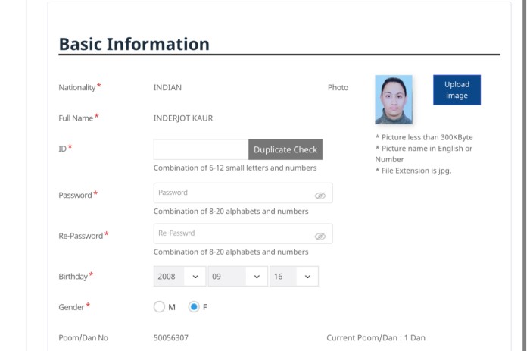The image size is (530, 351).
Task: Click the File Extension is jpg note
Action: (413, 171)
